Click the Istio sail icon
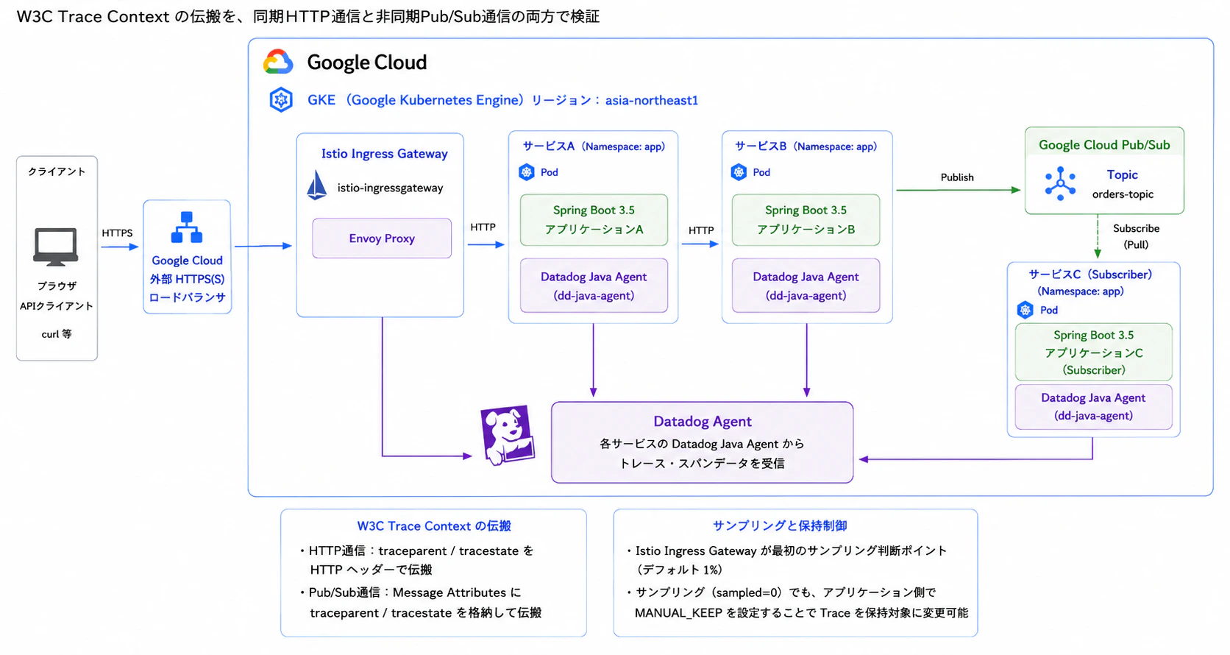The width and height of the screenshot is (1230, 655). tap(316, 185)
